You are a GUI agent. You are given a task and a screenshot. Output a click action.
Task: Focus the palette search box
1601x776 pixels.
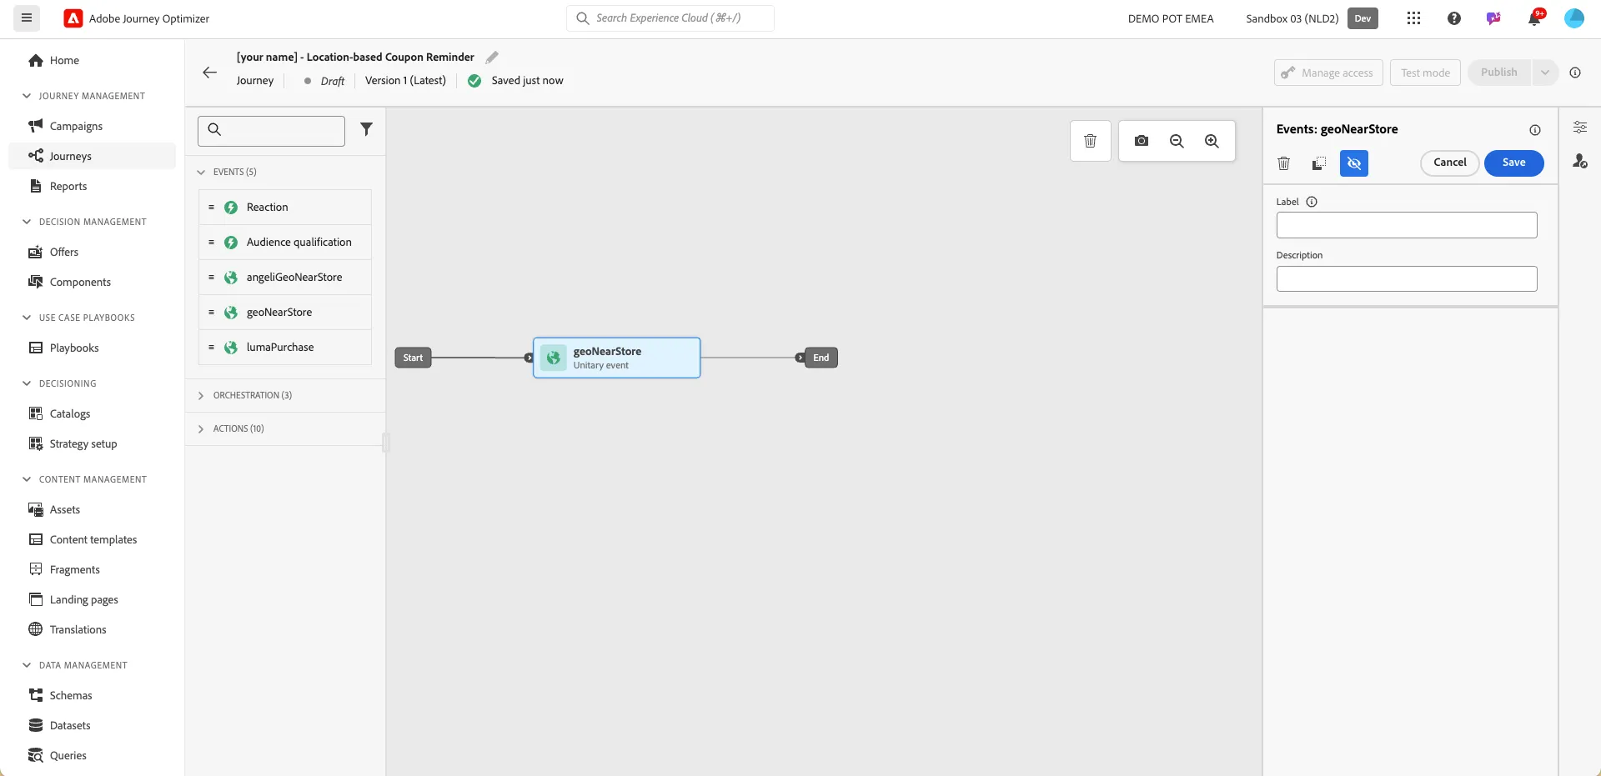[x=271, y=130]
